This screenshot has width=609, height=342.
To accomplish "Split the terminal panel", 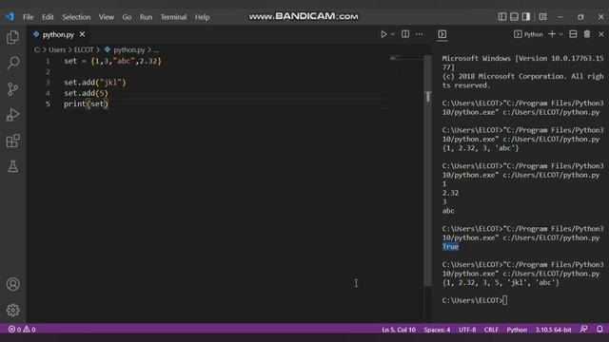I will click(x=573, y=34).
